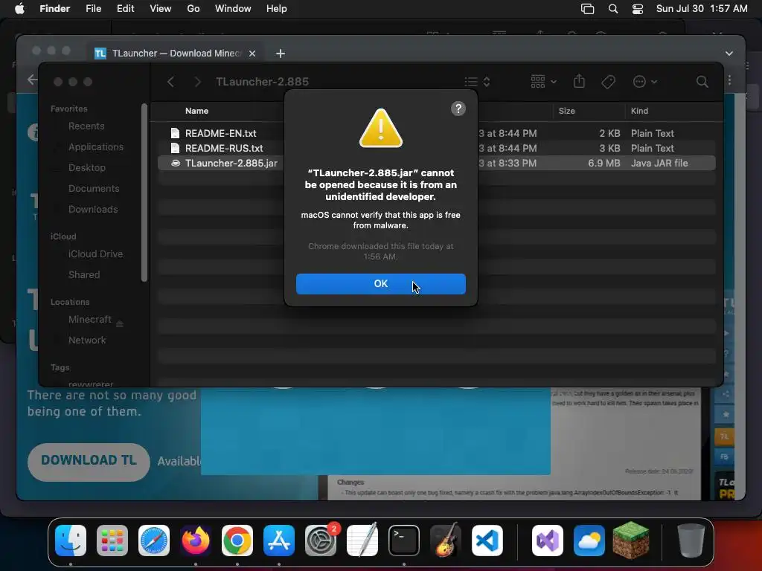
Task: Open Shared in Finder sidebar
Action: point(84,275)
